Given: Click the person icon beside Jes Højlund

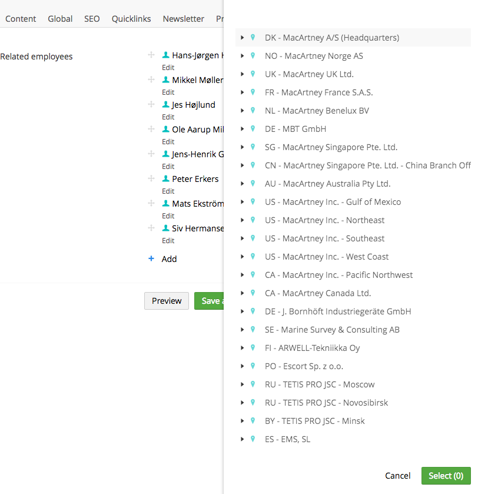Looking at the screenshot, I should pyautogui.click(x=166, y=105).
